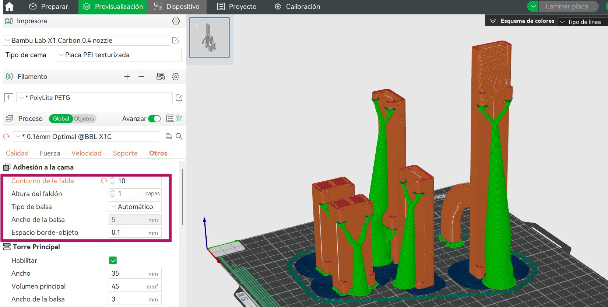608x307 pixels.
Task: Increase the Altura del faldón stepper
Action: coord(113,191)
